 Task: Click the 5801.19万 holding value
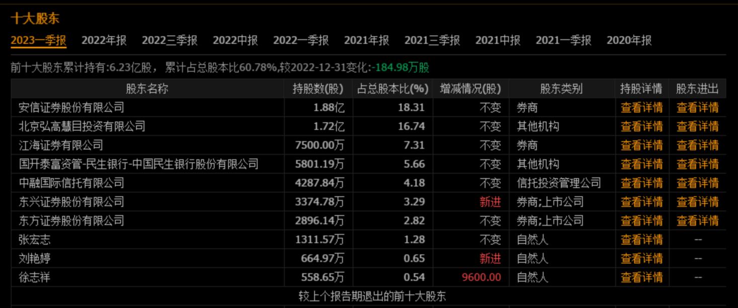(320, 164)
